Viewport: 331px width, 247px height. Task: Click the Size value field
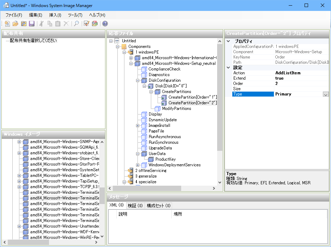point(301,89)
